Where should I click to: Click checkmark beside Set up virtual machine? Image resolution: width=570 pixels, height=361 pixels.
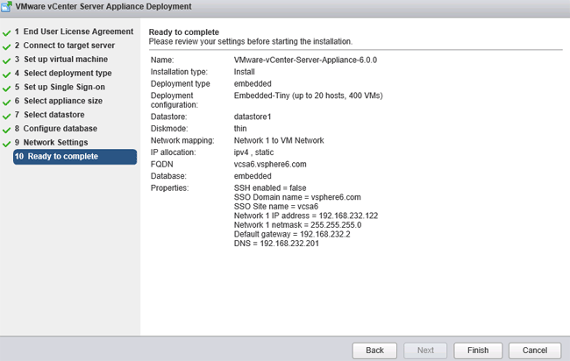(x=6, y=61)
